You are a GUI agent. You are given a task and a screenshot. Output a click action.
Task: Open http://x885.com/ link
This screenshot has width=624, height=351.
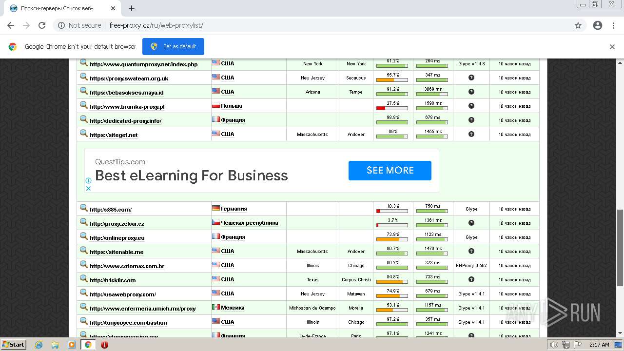tap(111, 210)
